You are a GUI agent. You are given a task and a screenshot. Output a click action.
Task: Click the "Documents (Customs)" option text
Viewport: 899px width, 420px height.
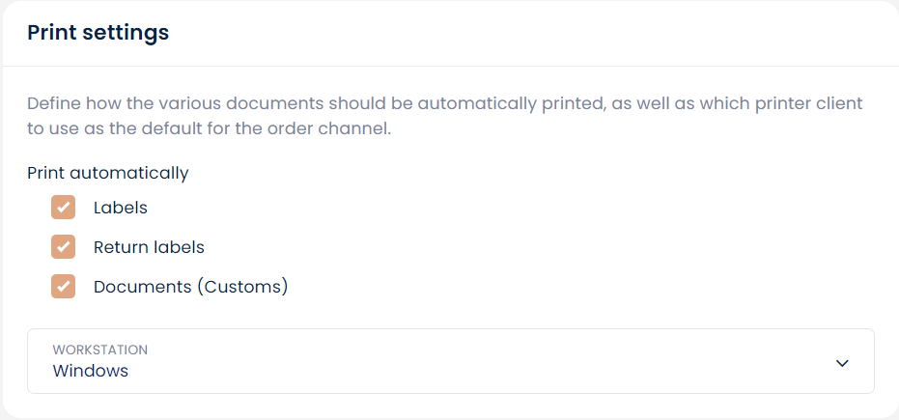[x=190, y=287]
